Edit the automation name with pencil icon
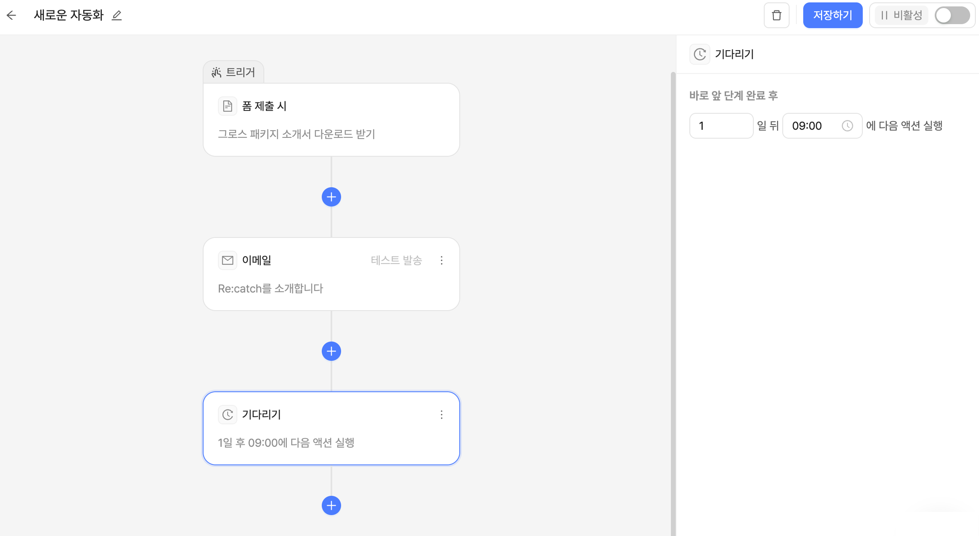This screenshot has height=536, width=979. click(x=117, y=15)
